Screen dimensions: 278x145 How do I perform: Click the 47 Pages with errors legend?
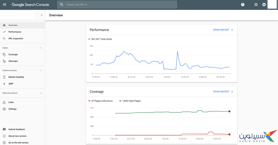tap(100, 101)
